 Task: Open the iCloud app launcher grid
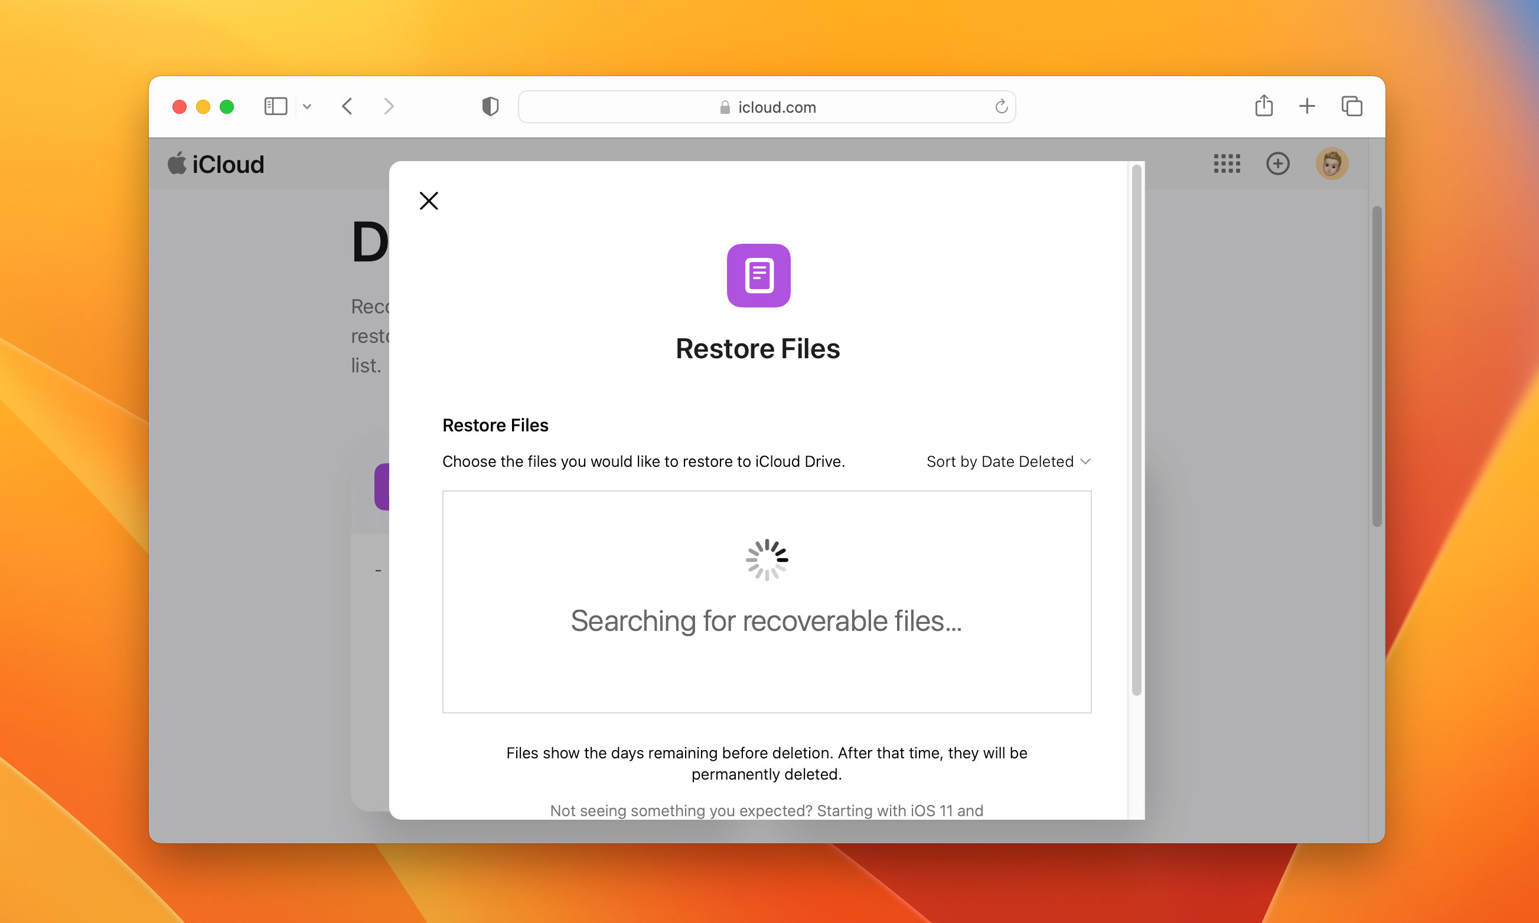point(1225,163)
